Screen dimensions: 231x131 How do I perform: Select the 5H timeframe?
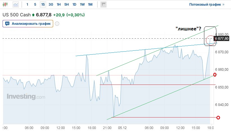[66, 5]
